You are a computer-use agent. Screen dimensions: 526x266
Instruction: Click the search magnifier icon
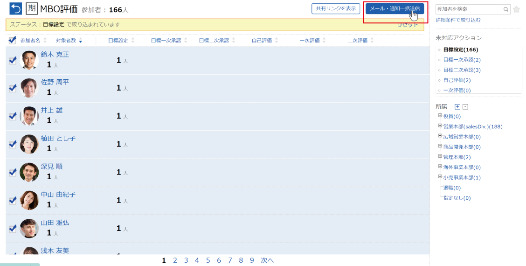[506, 9]
